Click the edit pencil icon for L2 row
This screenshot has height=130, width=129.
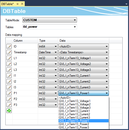tap(9, 64)
